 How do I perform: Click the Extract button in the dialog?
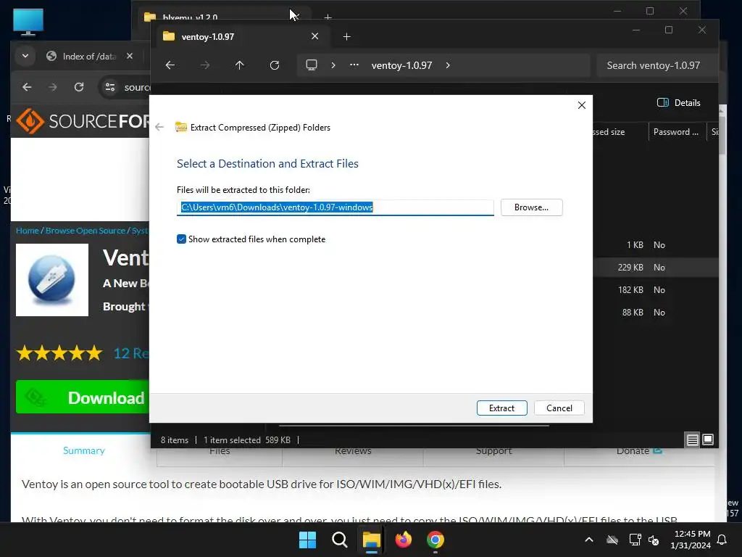click(x=501, y=408)
